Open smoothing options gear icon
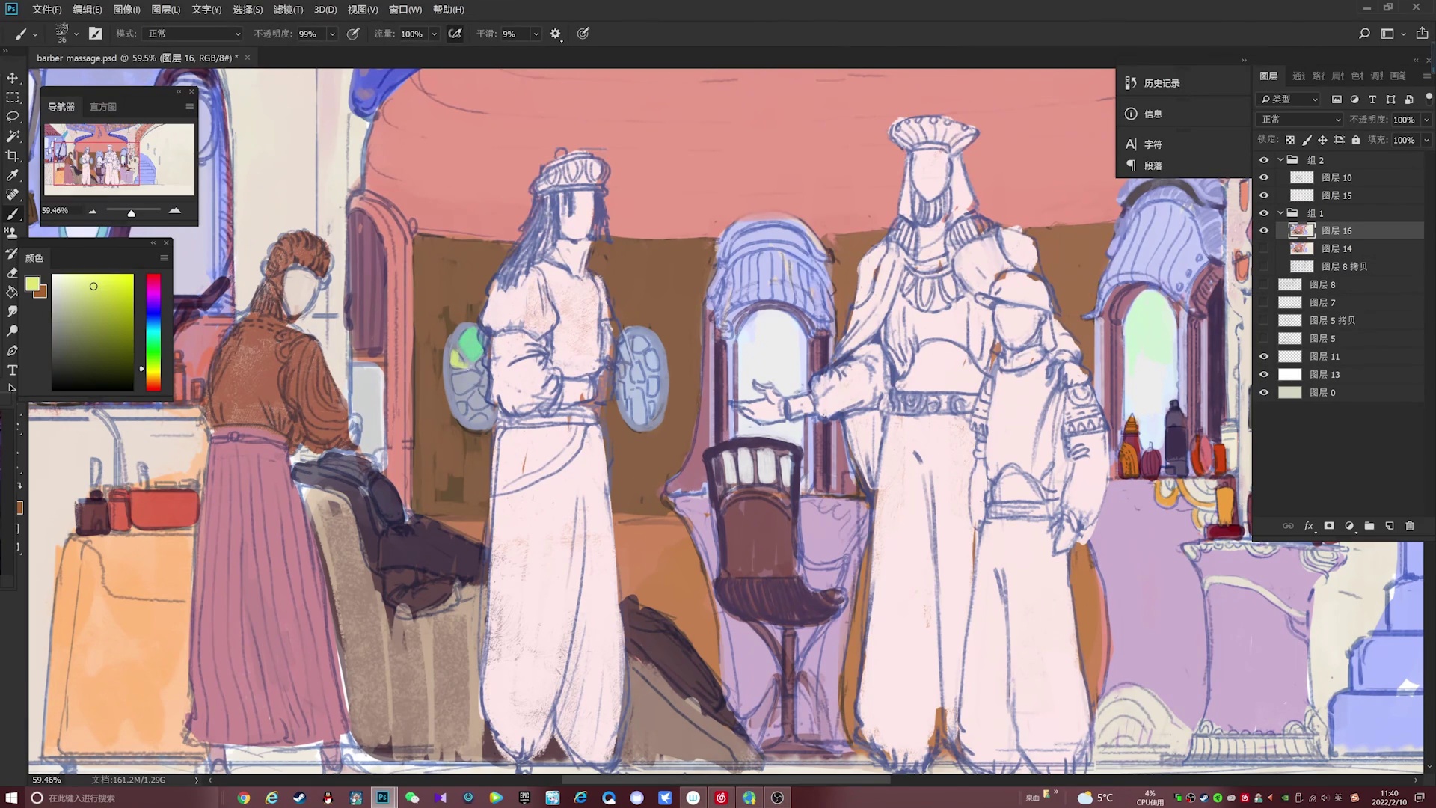The image size is (1436, 808). tap(556, 34)
